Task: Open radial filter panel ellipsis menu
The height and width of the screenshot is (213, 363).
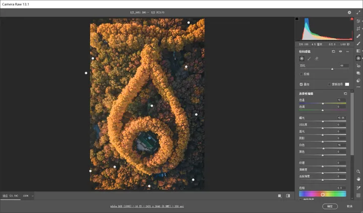Action: (x=347, y=51)
